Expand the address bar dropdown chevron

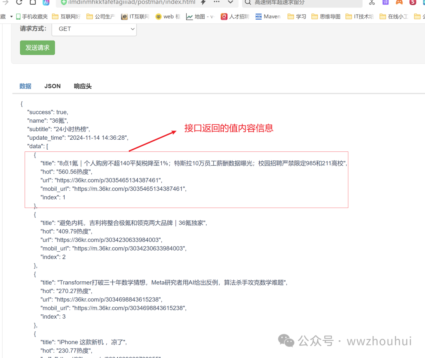pyautogui.click(x=230, y=2)
